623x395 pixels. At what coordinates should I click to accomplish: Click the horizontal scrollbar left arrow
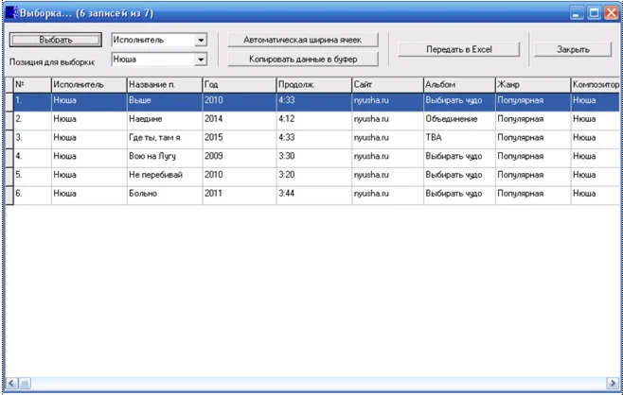(11, 383)
